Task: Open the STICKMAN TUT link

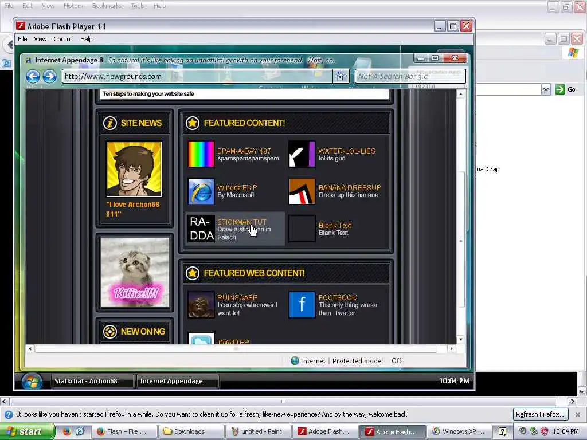Action: pyautogui.click(x=241, y=222)
